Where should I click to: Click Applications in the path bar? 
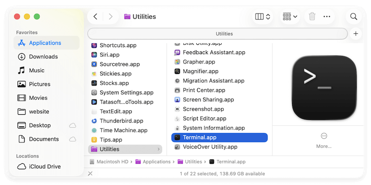153,161
